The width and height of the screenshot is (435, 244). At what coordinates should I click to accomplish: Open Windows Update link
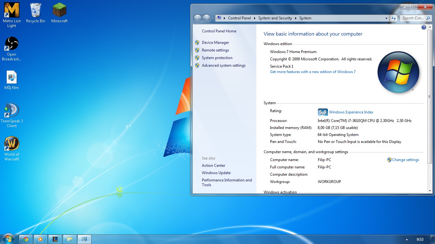pyautogui.click(x=216, y=173)
